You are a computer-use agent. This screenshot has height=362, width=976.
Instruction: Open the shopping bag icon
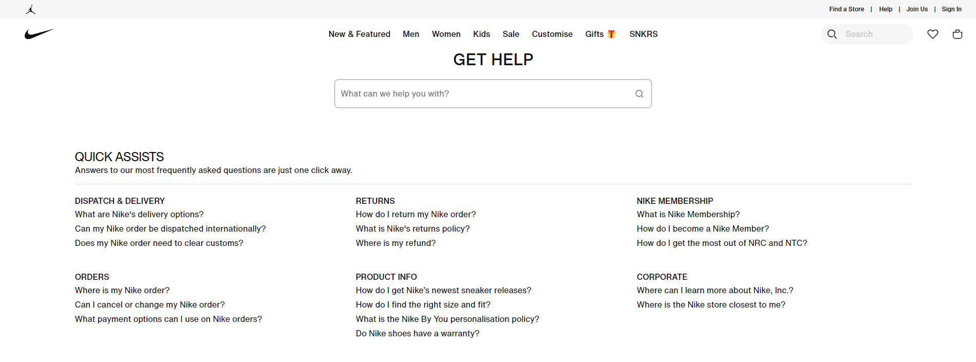point(958,34)
